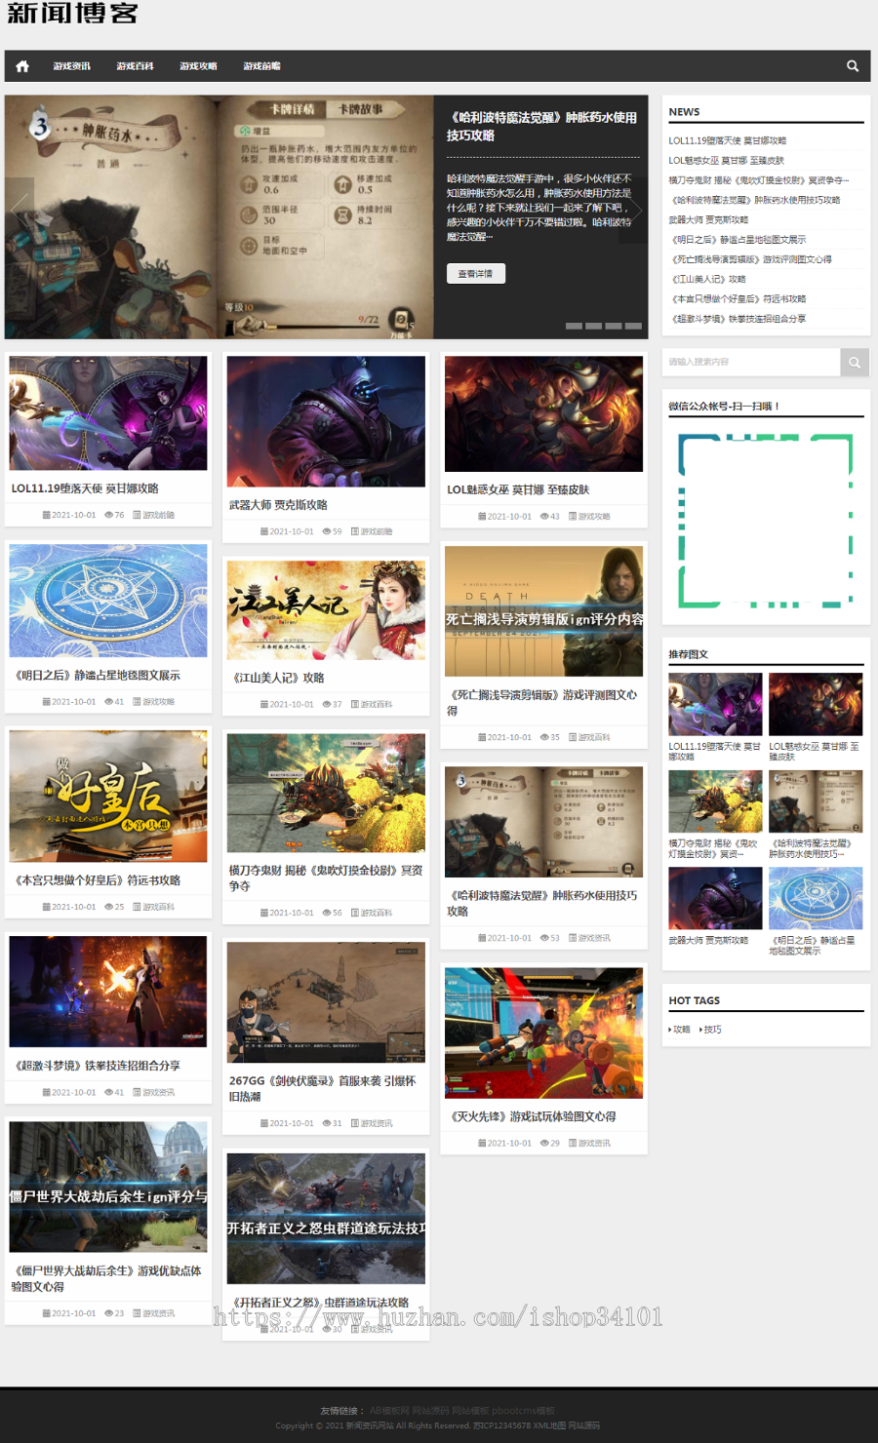Open card title 《灭火先锋》游戏试玩体验图文心得
Viewport: 878px width, 1443px height.
point(532,1117)
